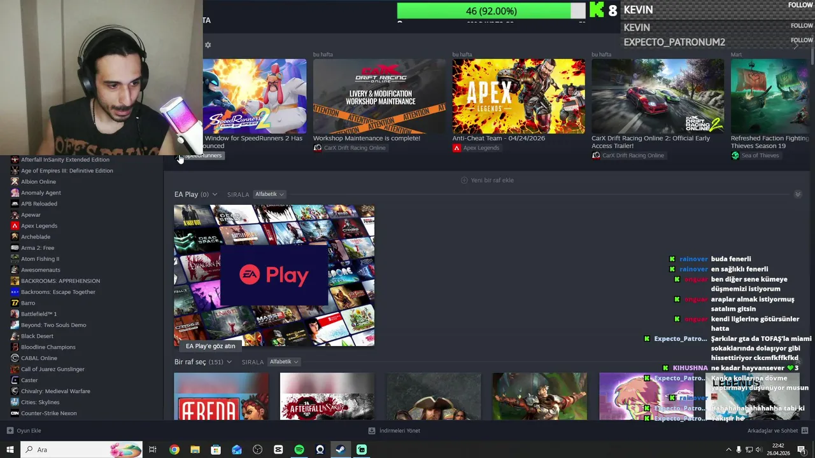Viewport: 815px width, 458px height.
Task: Open Outlook from taskbar
Action: pos(237,450)
